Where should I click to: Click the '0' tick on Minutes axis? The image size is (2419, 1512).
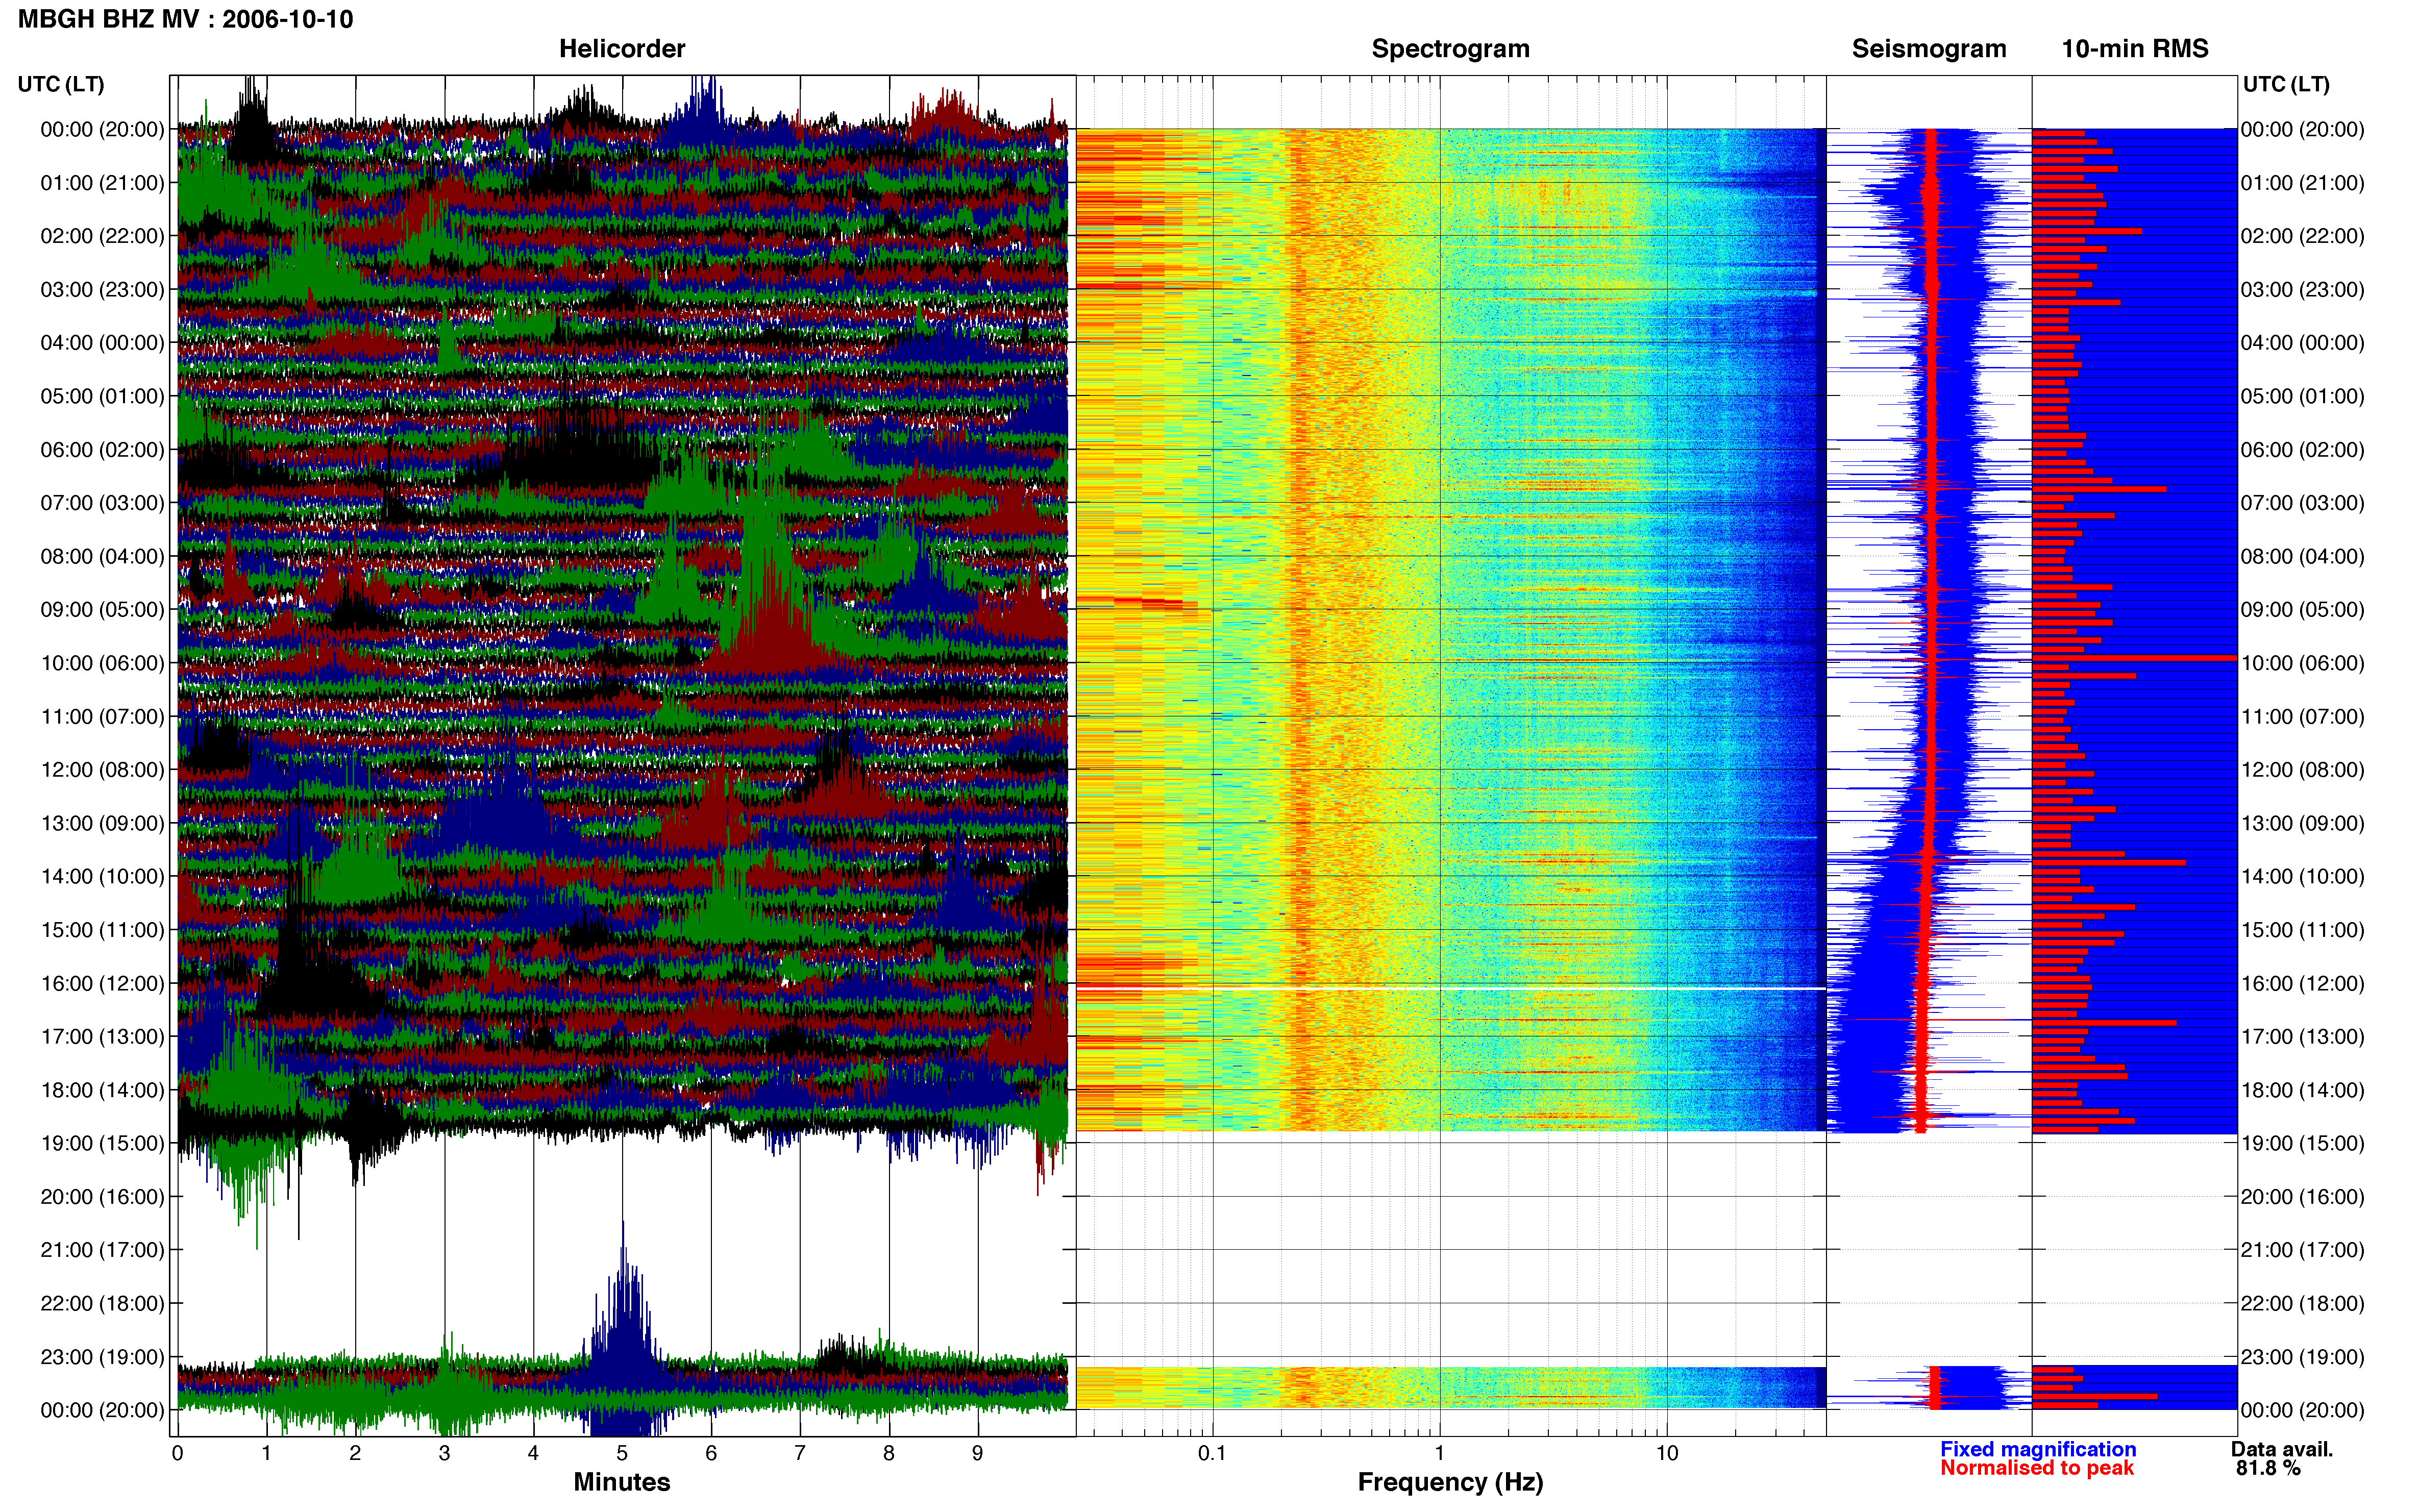tap(178, 1453)
